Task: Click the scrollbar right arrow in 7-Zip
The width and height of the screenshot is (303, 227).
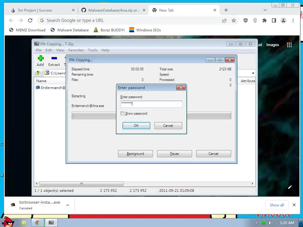Action: 252,184
